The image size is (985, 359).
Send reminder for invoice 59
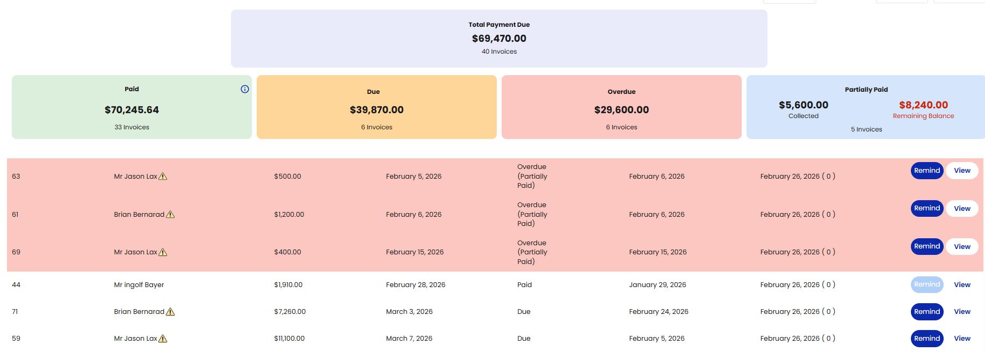pyautogui.click(x=926, y=339)
